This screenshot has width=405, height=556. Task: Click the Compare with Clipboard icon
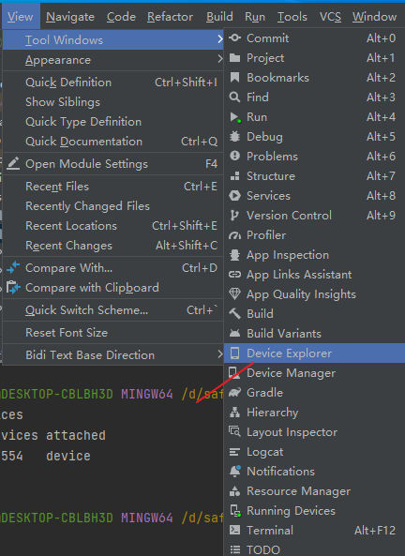click(13, 288)
